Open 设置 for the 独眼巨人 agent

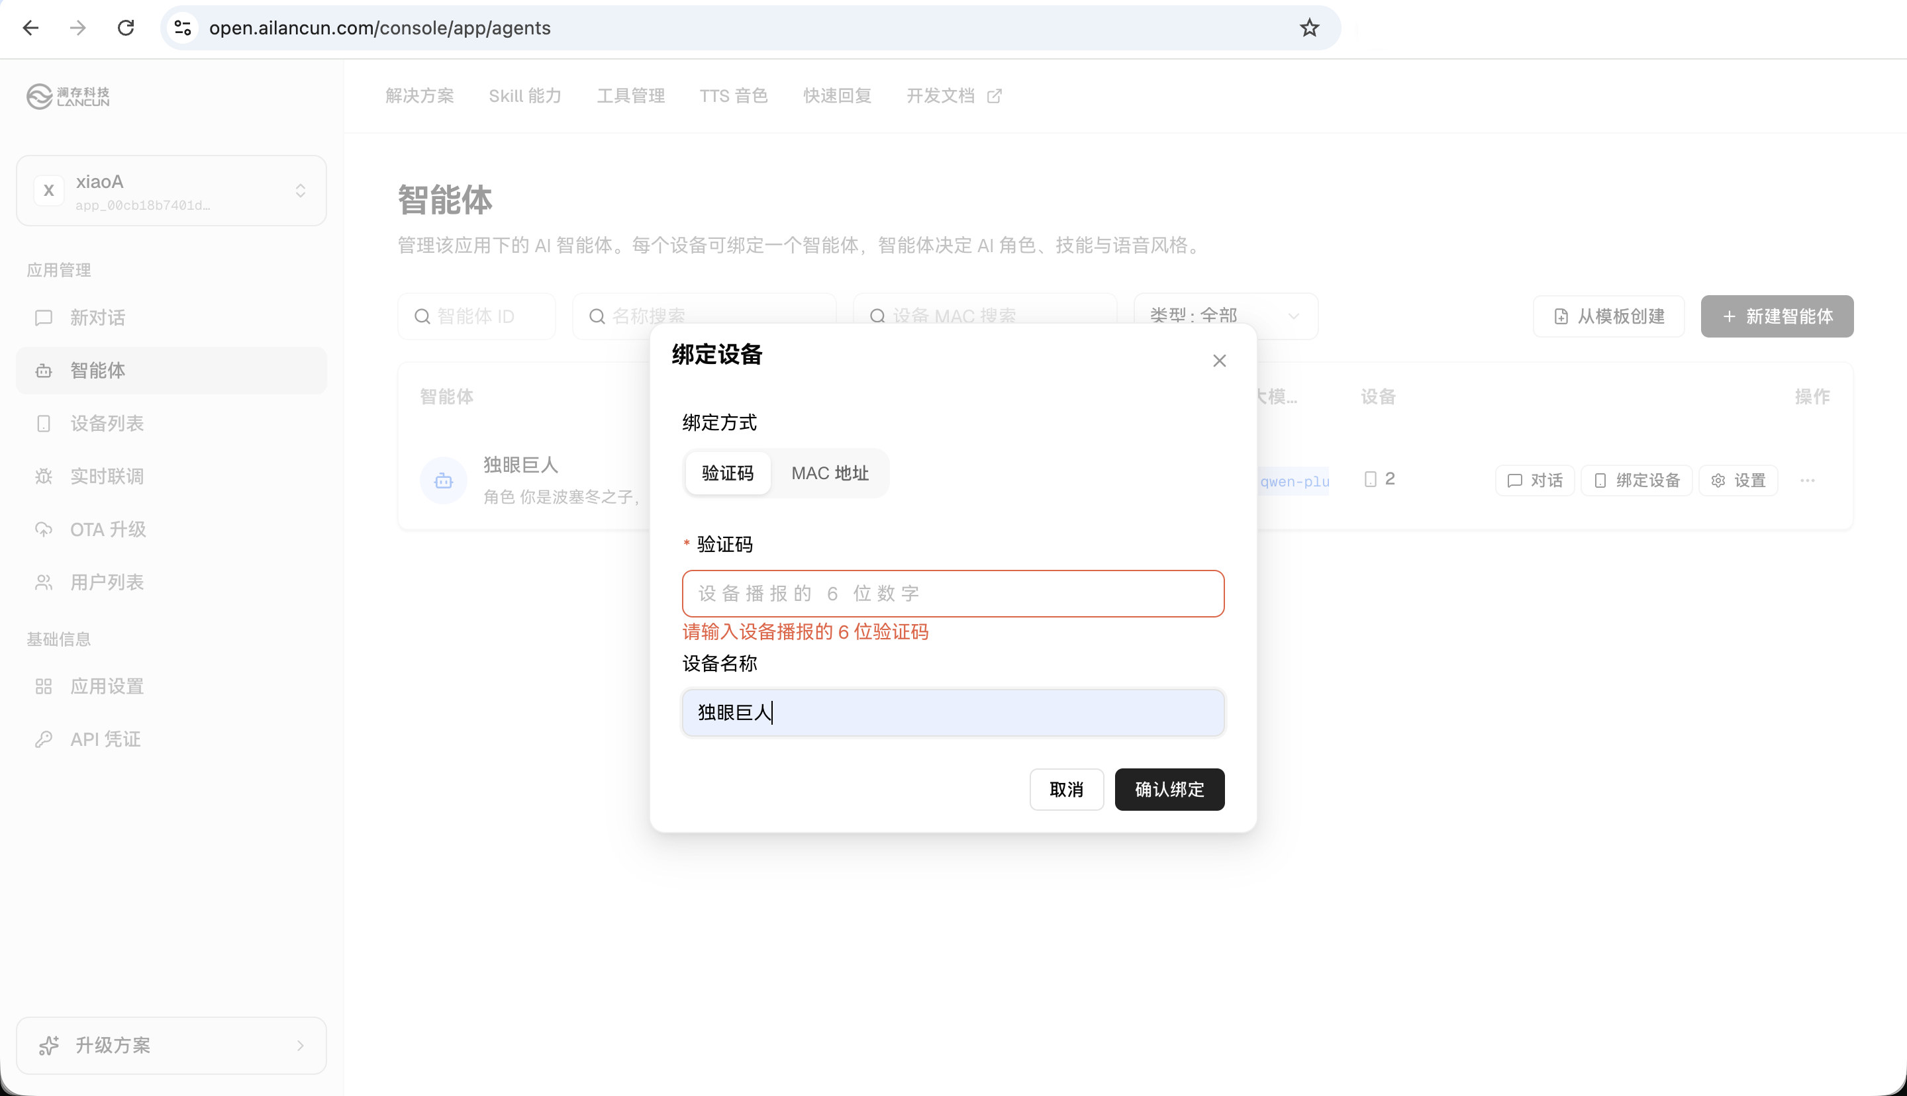click(1738, 480)
